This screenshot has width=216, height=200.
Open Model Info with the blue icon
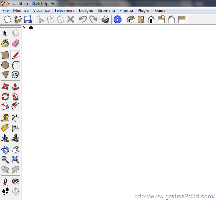pyautogui.click(x=118, y=19)
